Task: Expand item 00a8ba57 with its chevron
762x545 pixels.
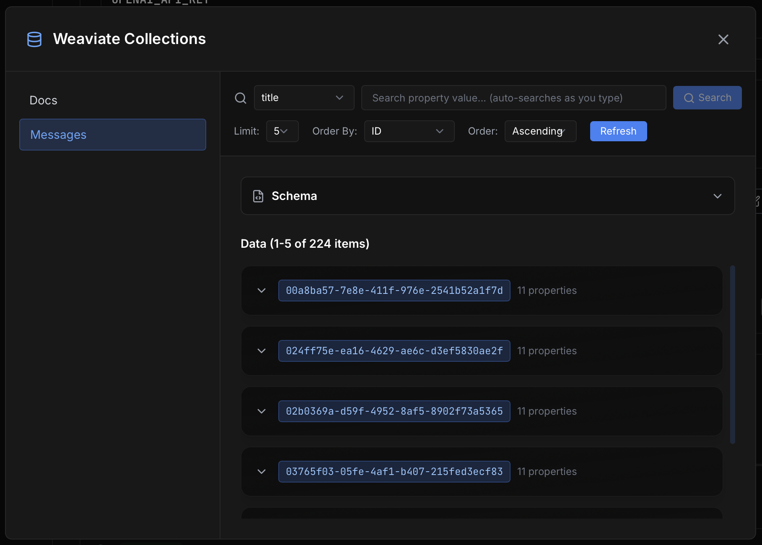Action: (x=262, y=291)
